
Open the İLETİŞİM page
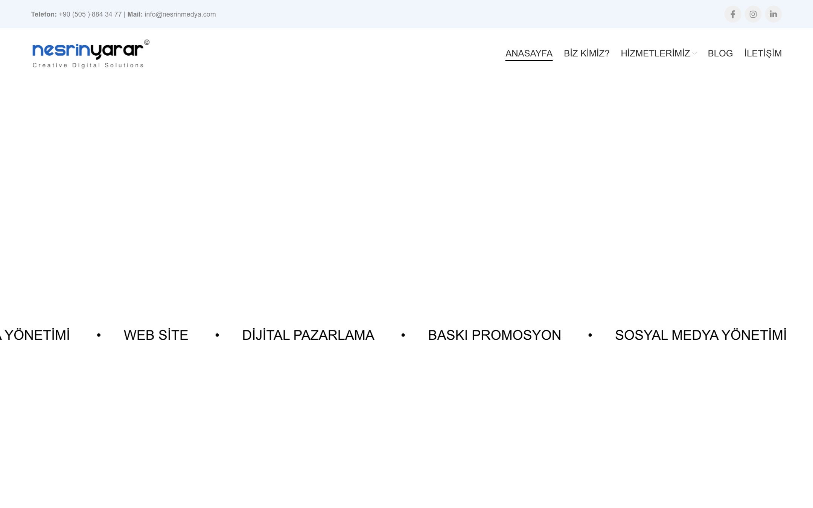click(763, 53)
